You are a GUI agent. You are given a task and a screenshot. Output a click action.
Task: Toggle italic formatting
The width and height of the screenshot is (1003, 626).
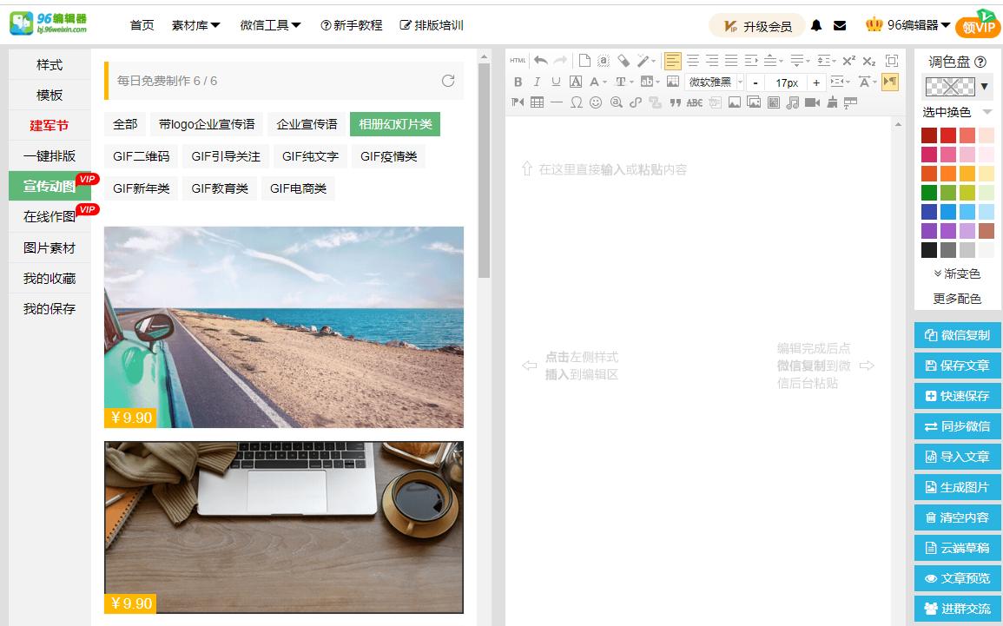click(537, 82)
